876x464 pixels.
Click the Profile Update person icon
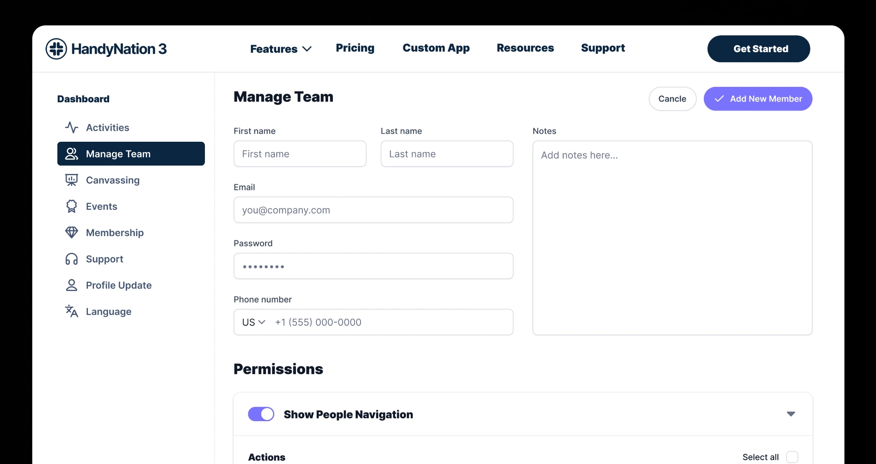pos(71,285)
